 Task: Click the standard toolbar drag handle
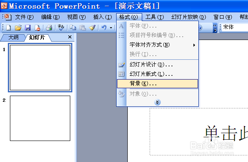click(x=3, y=28)
